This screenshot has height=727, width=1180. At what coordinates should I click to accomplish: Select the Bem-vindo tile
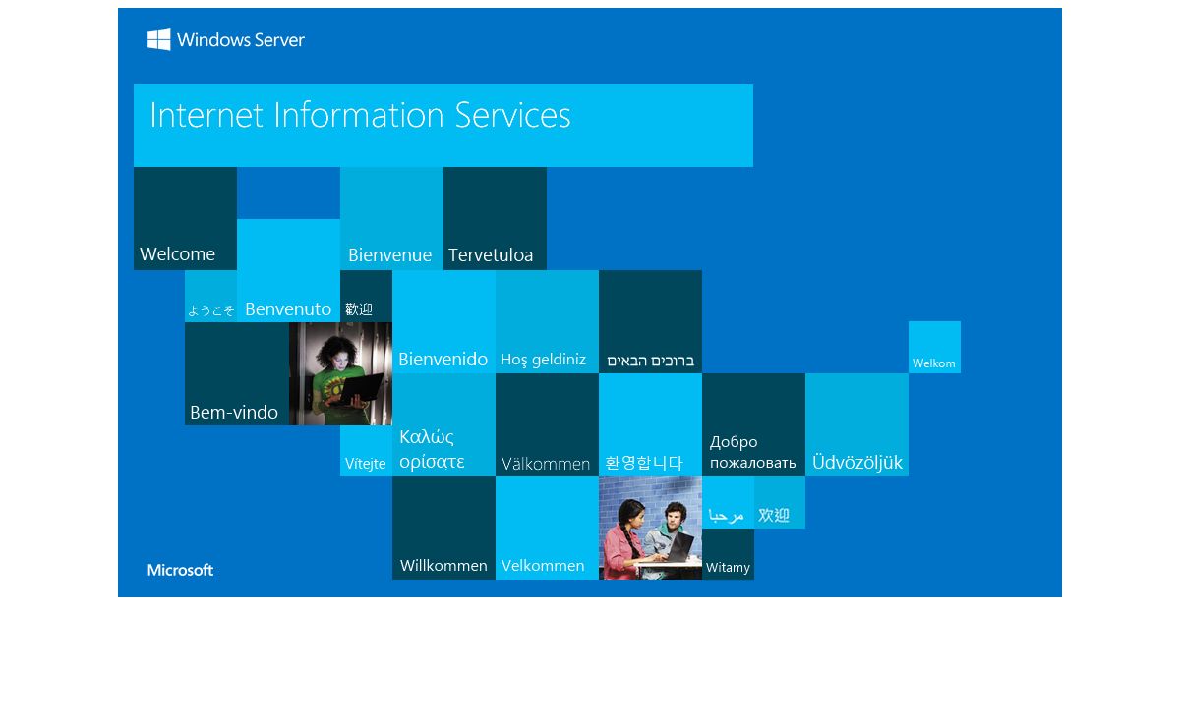point(237,373)
